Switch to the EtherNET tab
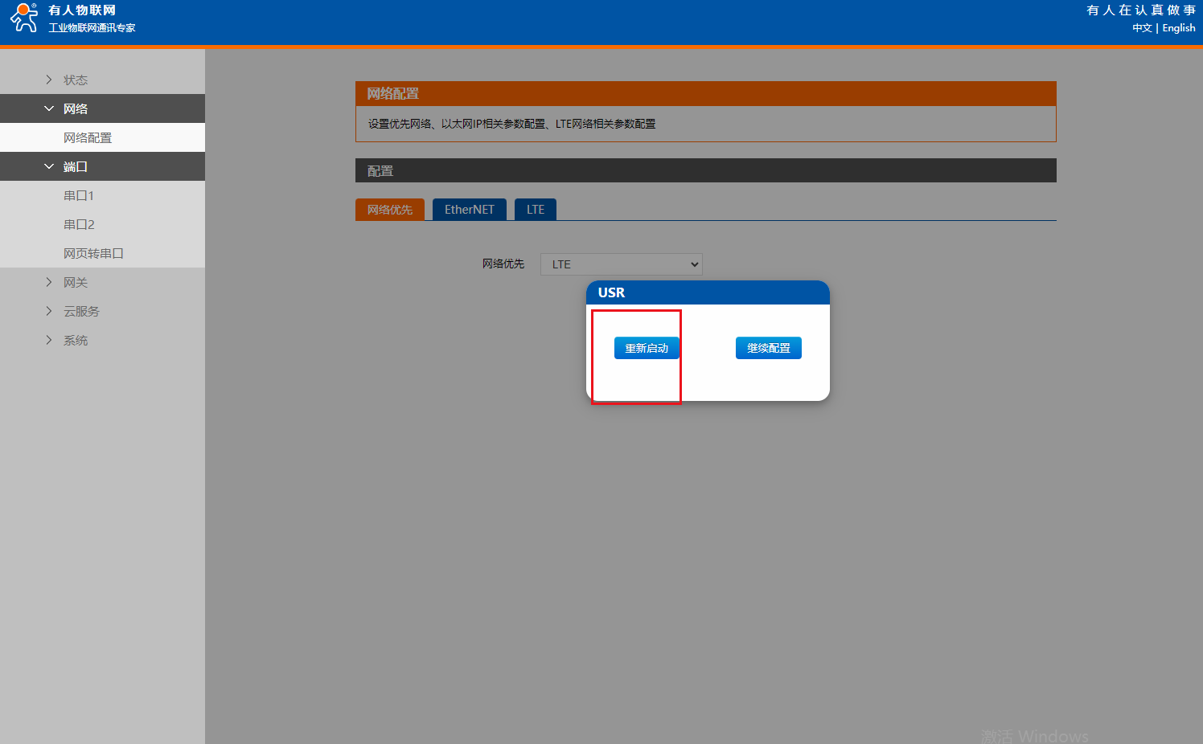Viewport: 1203px width, 744px height. pyautogui.click(x=469, y=210)
